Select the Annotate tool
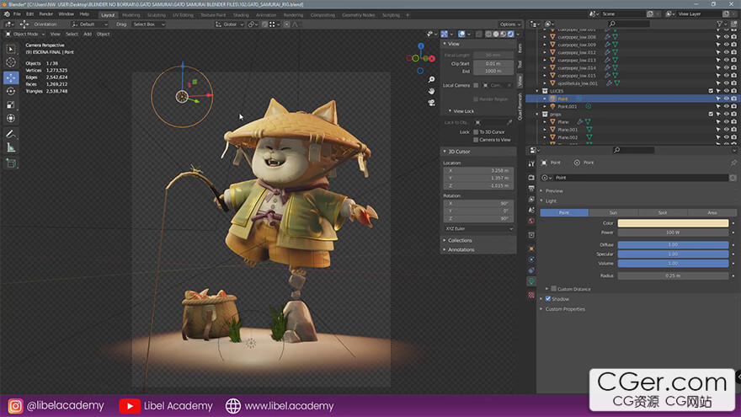Screen dimensions: 741x417 11,134
